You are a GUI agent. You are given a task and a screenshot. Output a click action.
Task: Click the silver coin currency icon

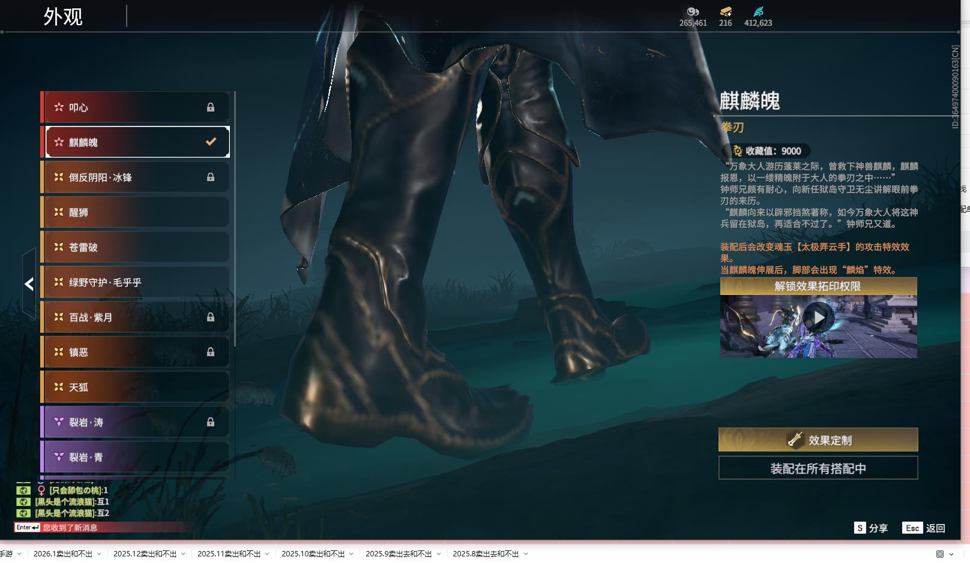pos(693,11)
